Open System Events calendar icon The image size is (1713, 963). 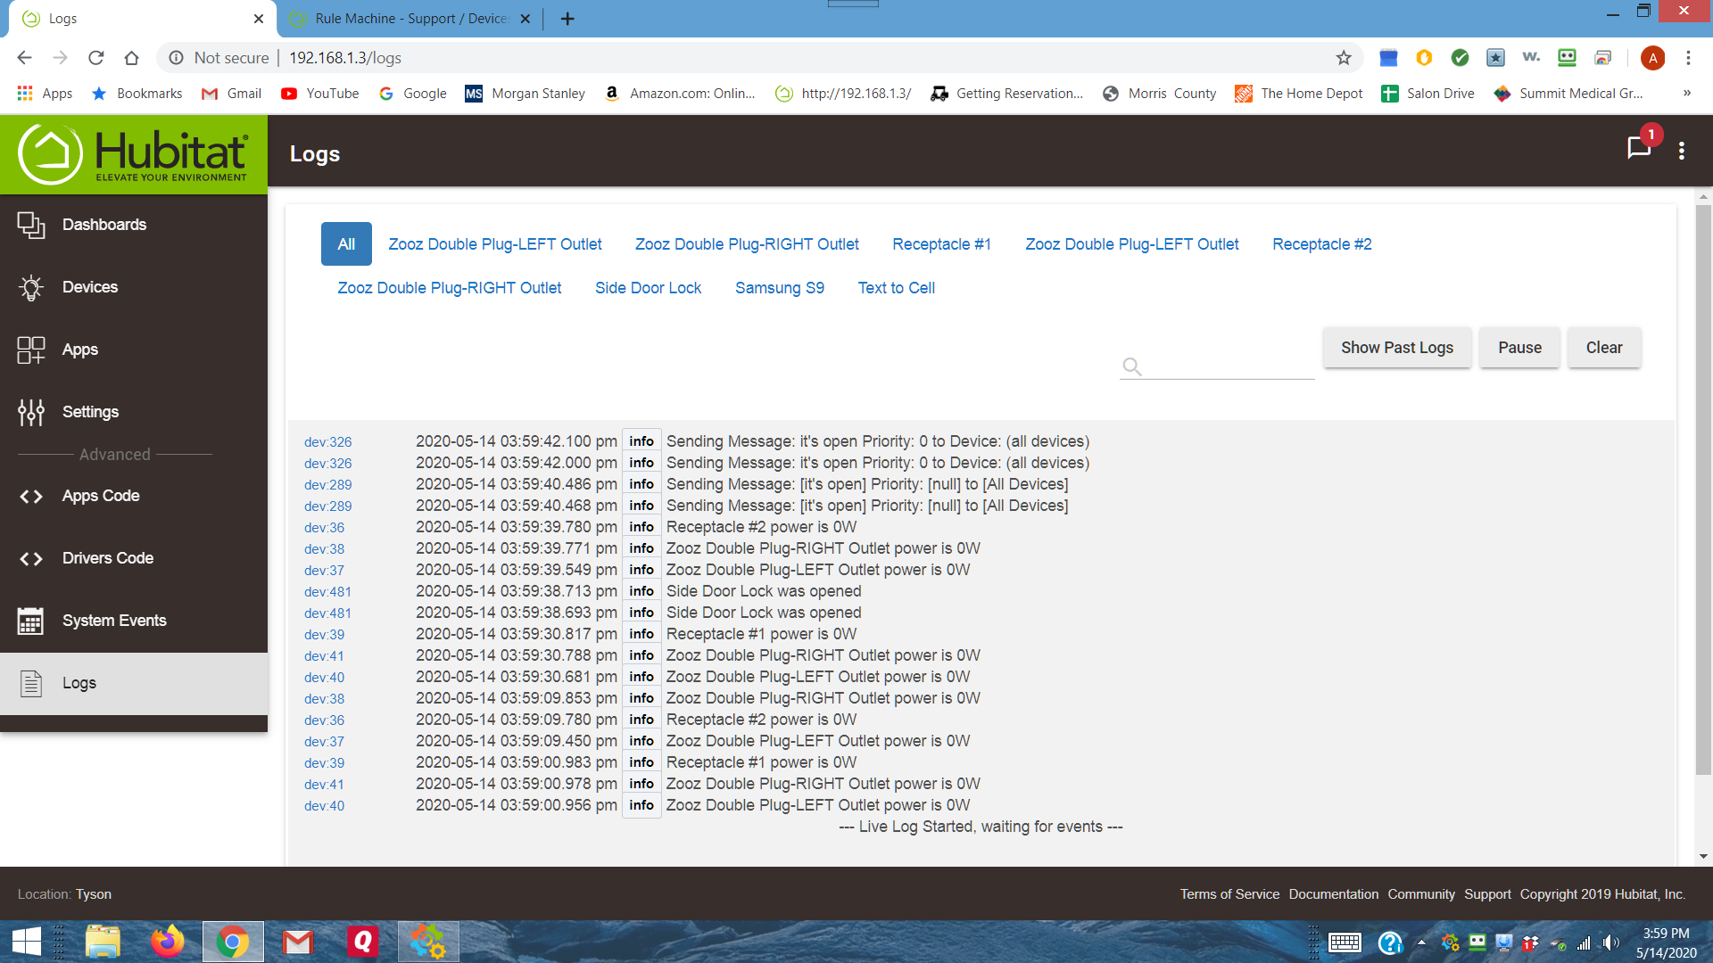(x=31, y=621)
